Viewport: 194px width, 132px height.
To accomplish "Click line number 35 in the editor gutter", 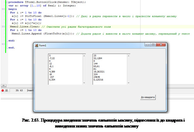I will tap(3, 27).
